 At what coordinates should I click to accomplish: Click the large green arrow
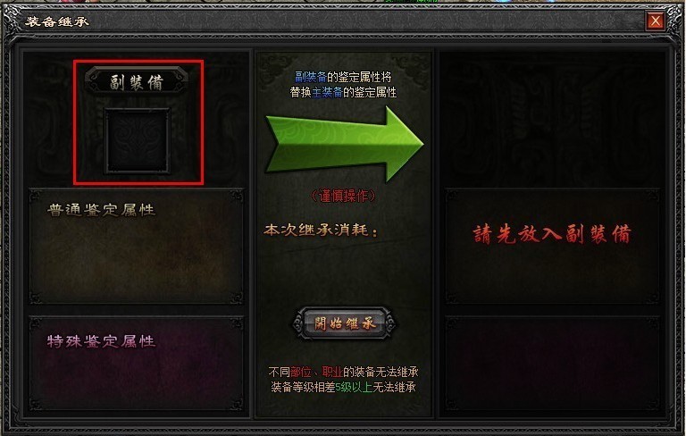click(345, 144)
